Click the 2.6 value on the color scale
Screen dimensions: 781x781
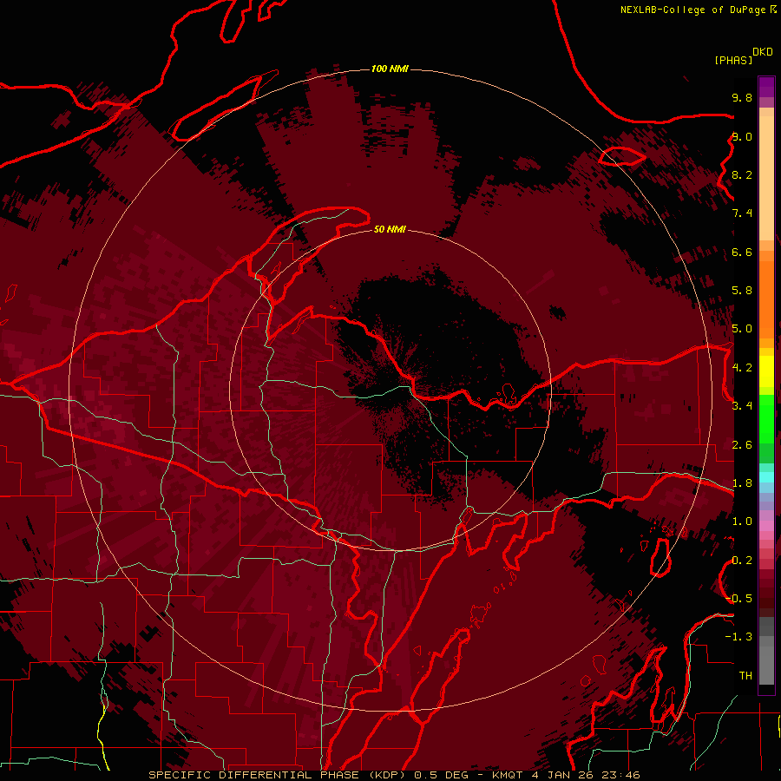tap(742, 445)
